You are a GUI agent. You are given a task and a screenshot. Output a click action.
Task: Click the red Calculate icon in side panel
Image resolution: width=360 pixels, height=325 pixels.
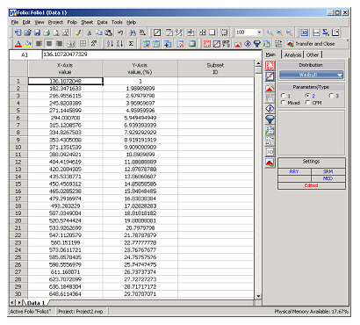pyautogui.click(x=270, y=65)
